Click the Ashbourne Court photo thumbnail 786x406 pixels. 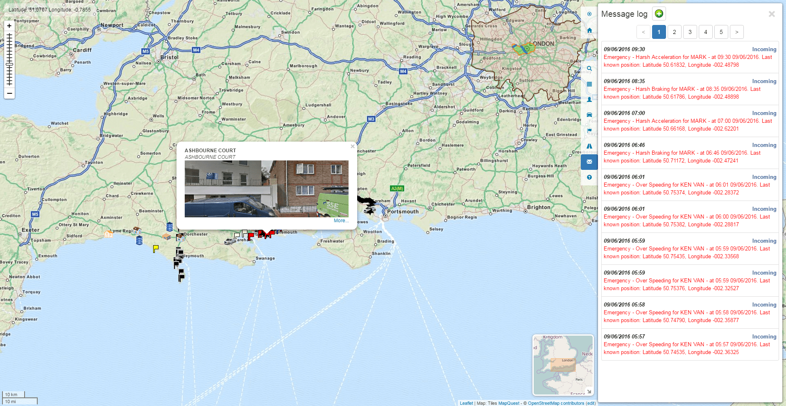tap(267, 189)
